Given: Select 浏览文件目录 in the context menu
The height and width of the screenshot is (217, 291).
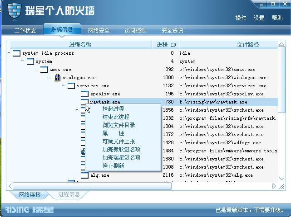Looking at the screenshot, I should [x=118, y=125].
